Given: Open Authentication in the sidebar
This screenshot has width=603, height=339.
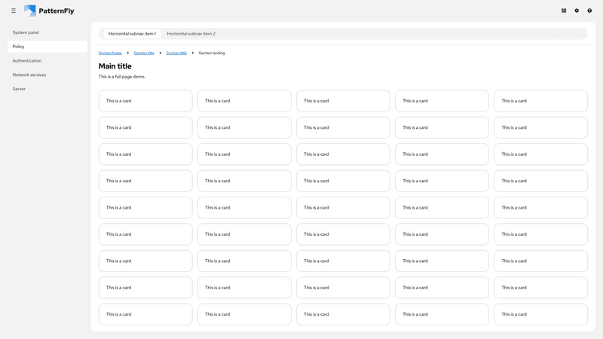Looking at the screenshot, I should point(27,61).
